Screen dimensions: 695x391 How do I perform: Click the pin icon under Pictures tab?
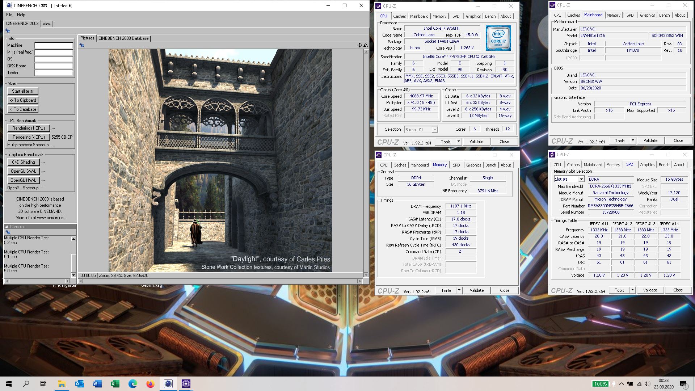coord(82,45)
